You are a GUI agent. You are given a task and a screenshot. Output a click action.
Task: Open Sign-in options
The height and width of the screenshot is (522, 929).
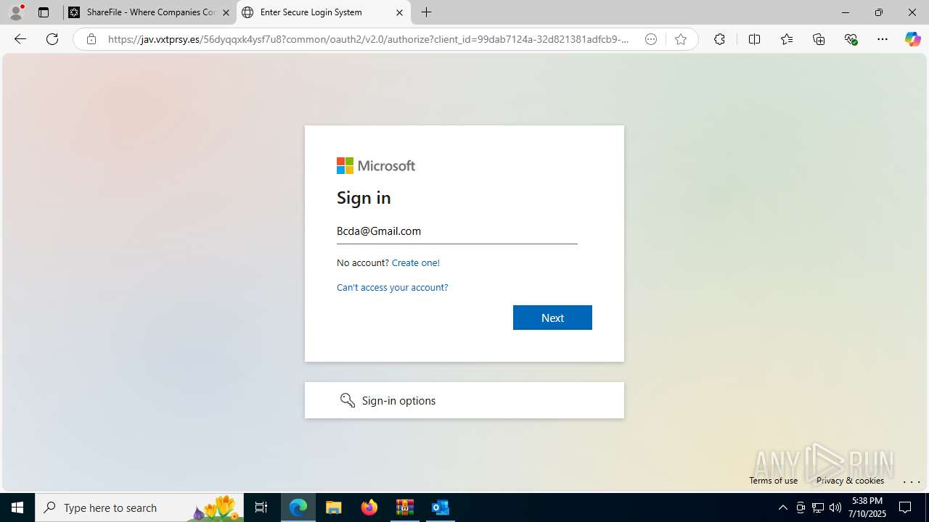[x=464, y=400]
